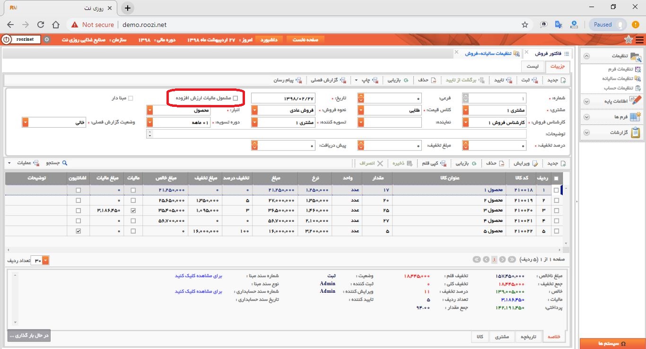Click the 'ثبت' (Register) toolbar button

[529, 80]
